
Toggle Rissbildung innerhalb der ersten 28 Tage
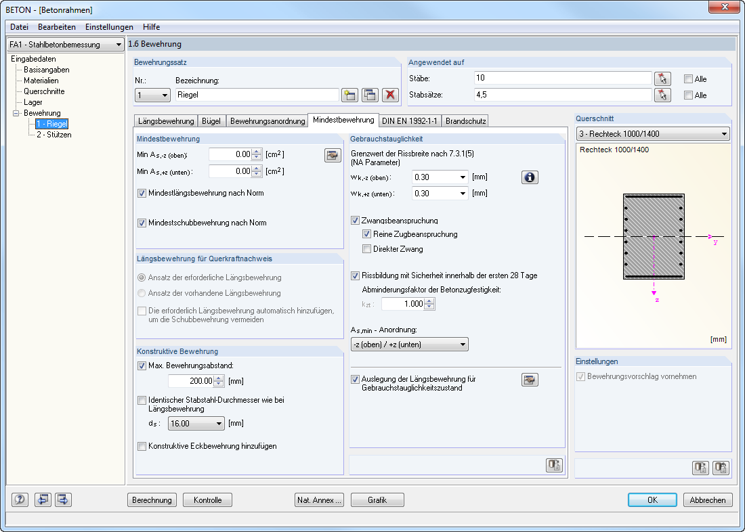point(355,275)
